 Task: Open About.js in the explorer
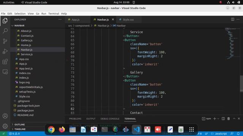point(26,31)
